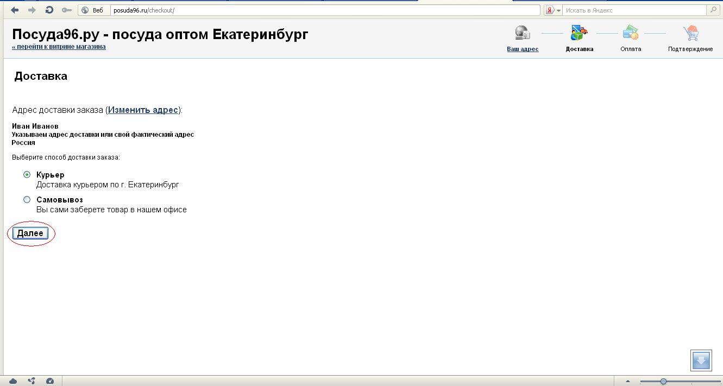Image resolution: width=723 pixels, height=386 pixels.
Task: Open the password key icon in toolbar
Action: coord(66,10)
